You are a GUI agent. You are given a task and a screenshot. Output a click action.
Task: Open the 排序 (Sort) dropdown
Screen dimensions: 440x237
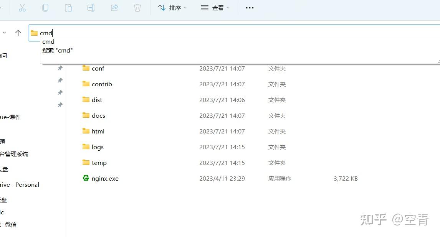click(x=172, y=8)
